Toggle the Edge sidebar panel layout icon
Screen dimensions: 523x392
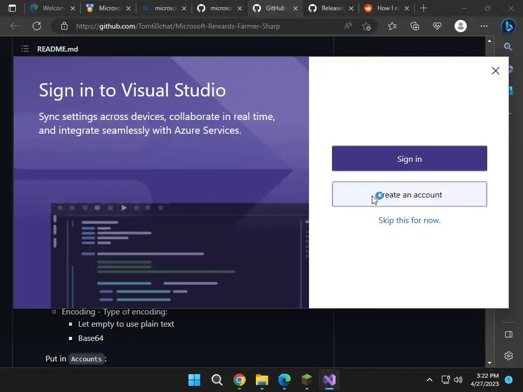509,334
